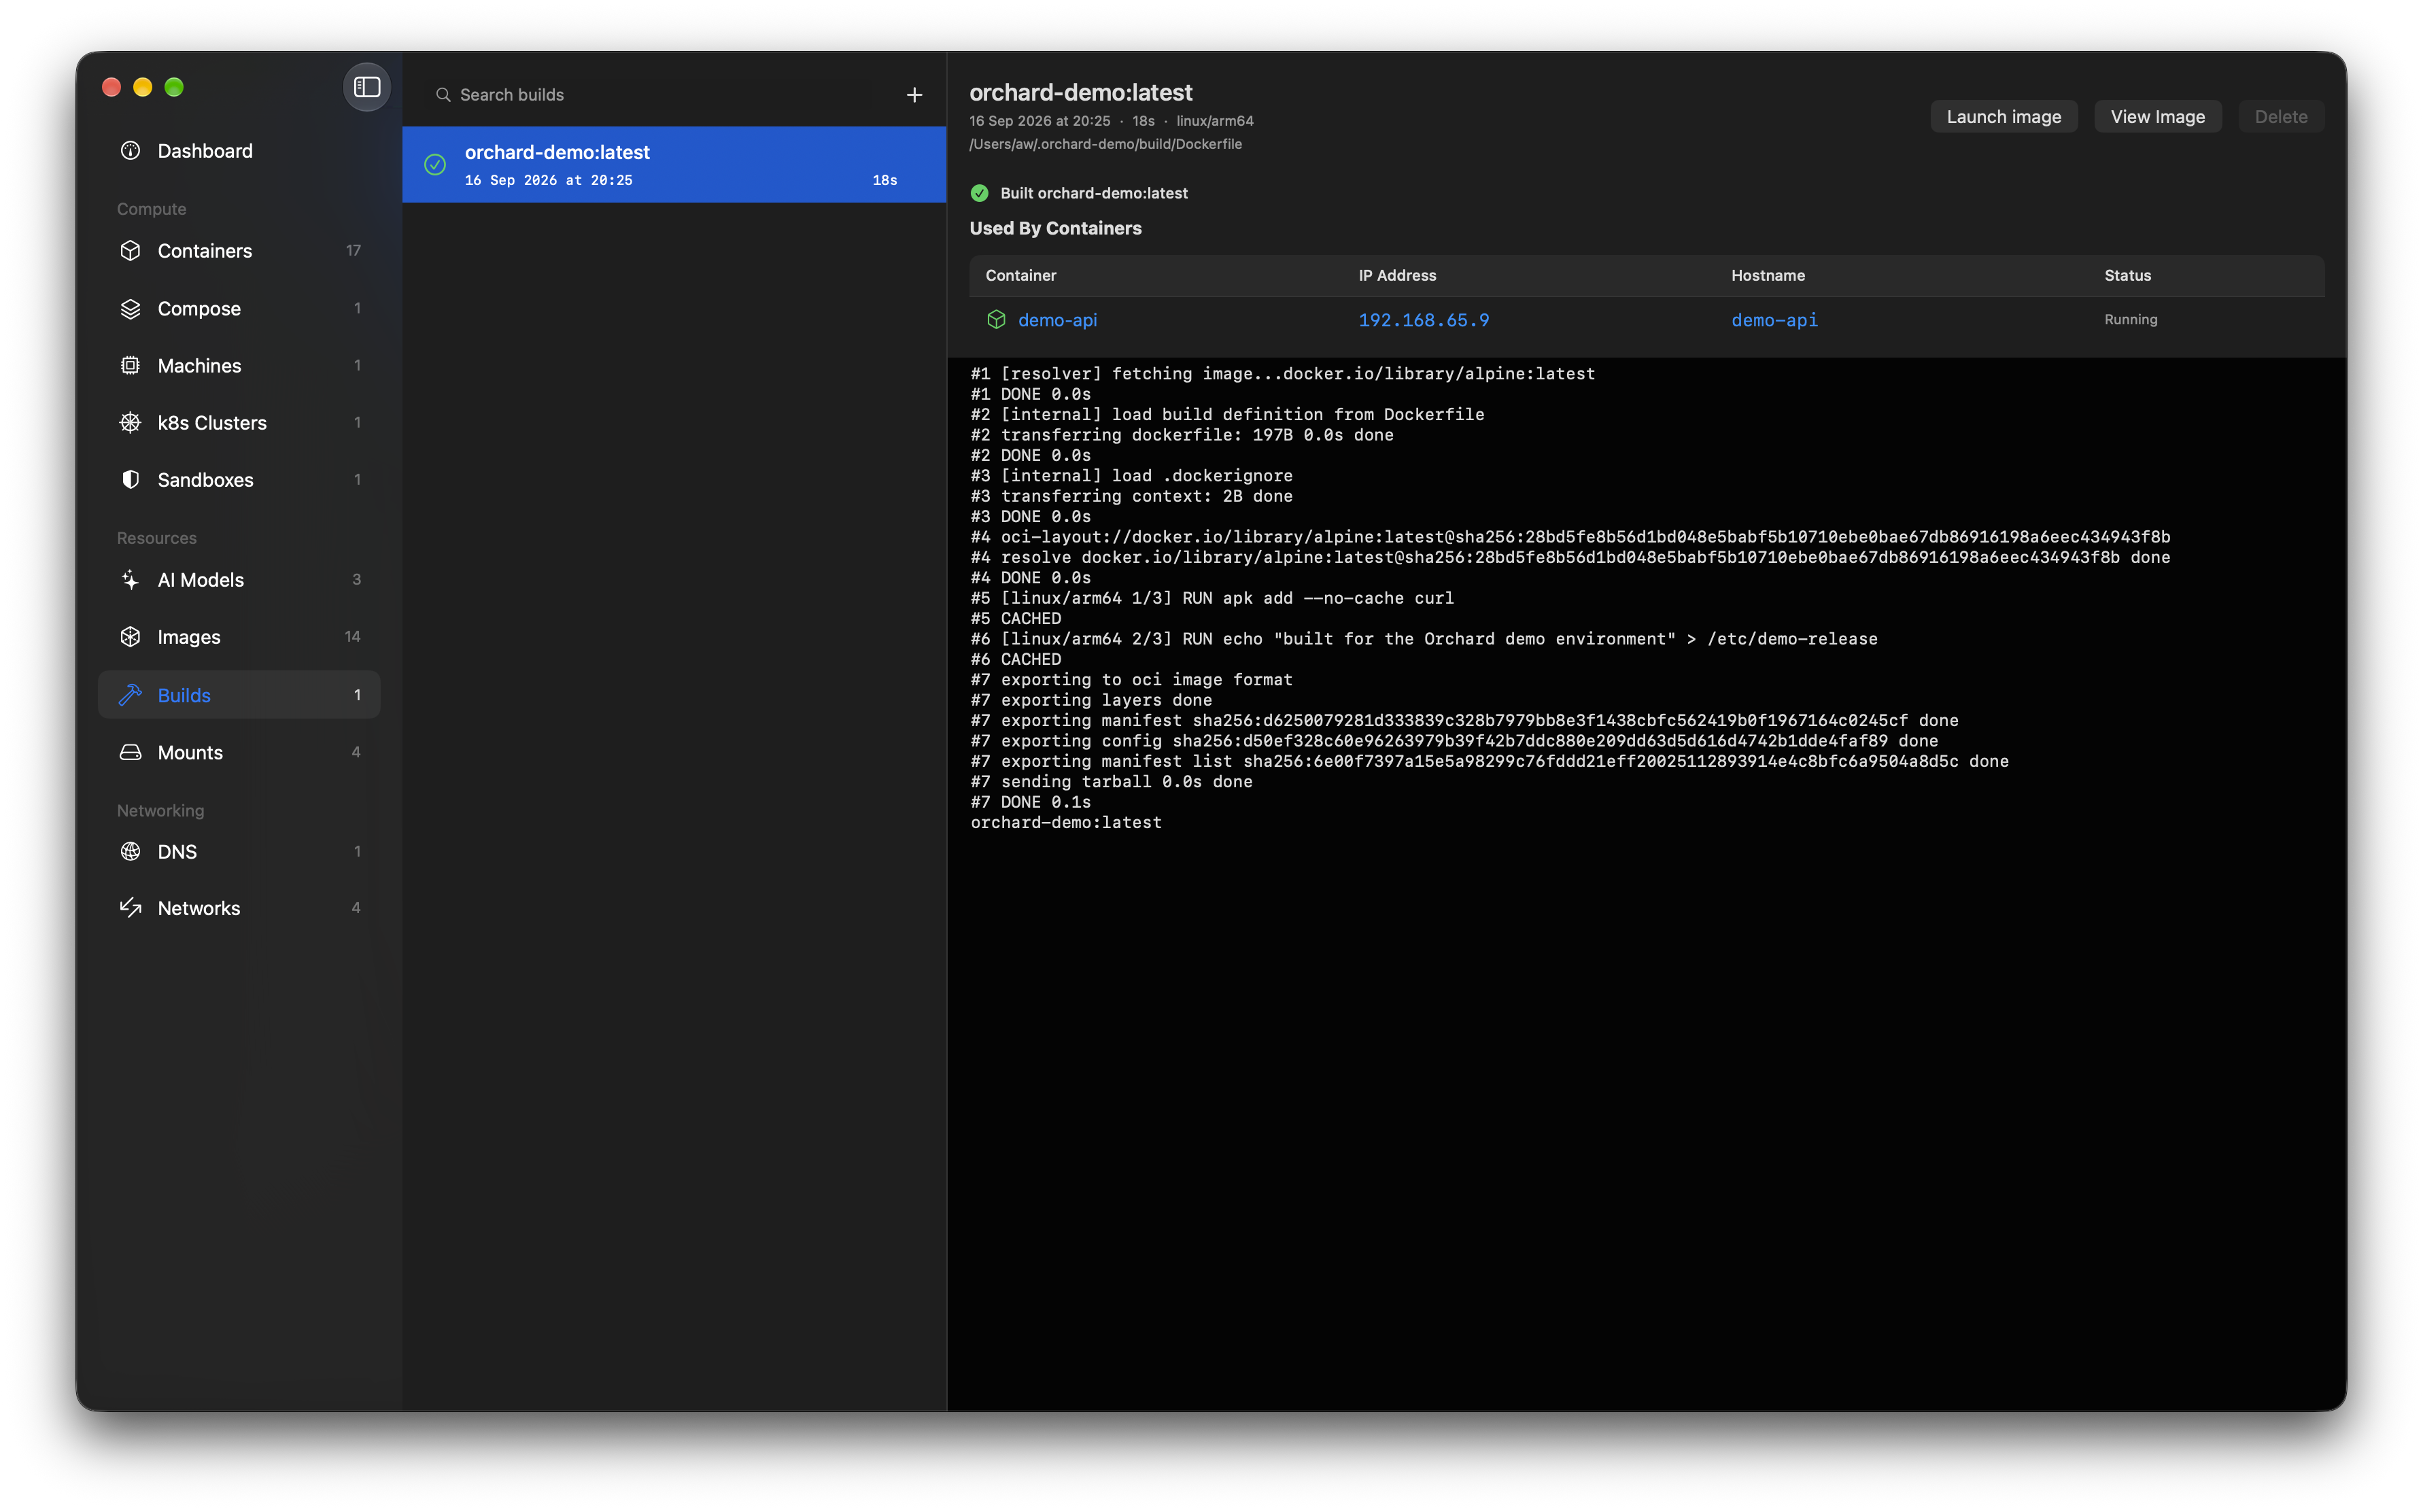Click 'Built orchard-demo:latest' status text
The image size is (2423, 1512).
coord(1093,193)
